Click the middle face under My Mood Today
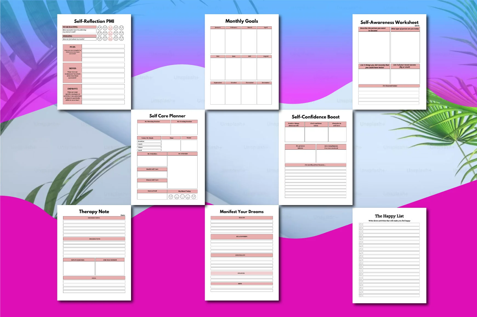 [182, 197]
